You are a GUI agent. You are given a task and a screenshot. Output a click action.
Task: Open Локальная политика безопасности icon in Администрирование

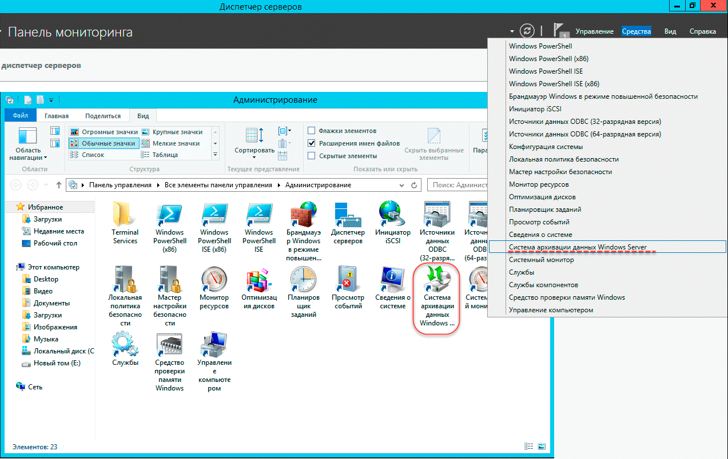(x=125, y=280)
